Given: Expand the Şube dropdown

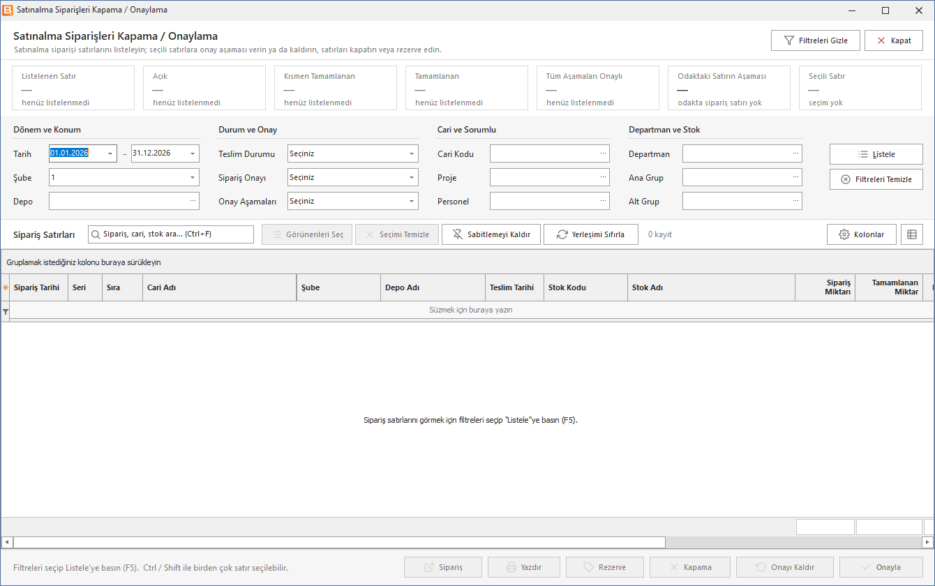Looking at the screenshot, I should [x=193, y=177].
